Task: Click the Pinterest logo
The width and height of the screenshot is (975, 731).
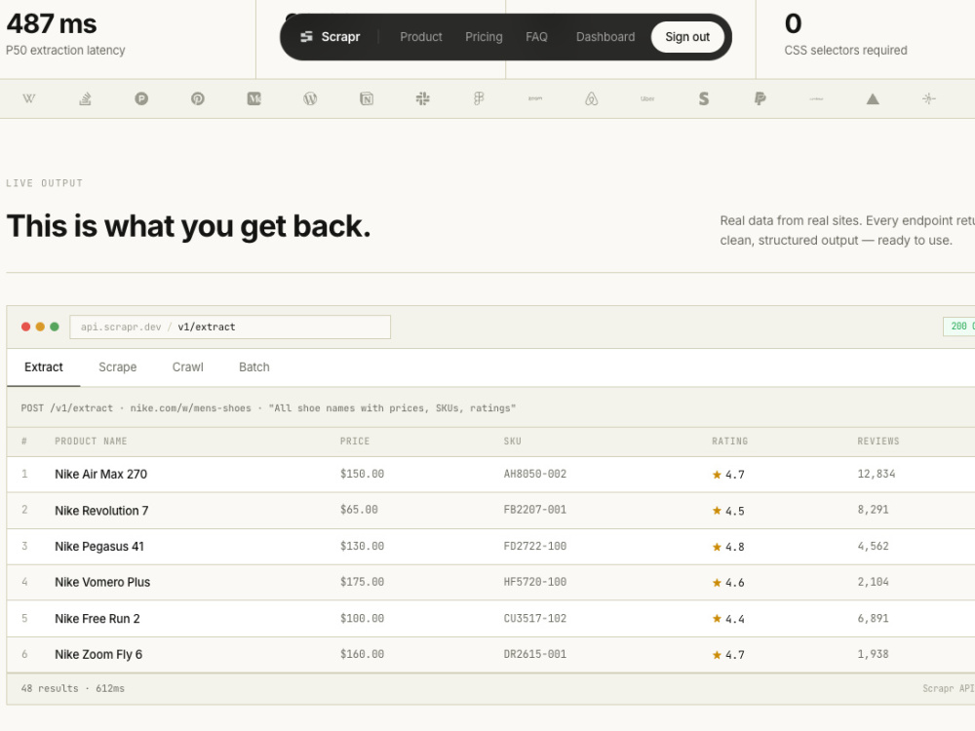Action: click(x=198, y=98)
